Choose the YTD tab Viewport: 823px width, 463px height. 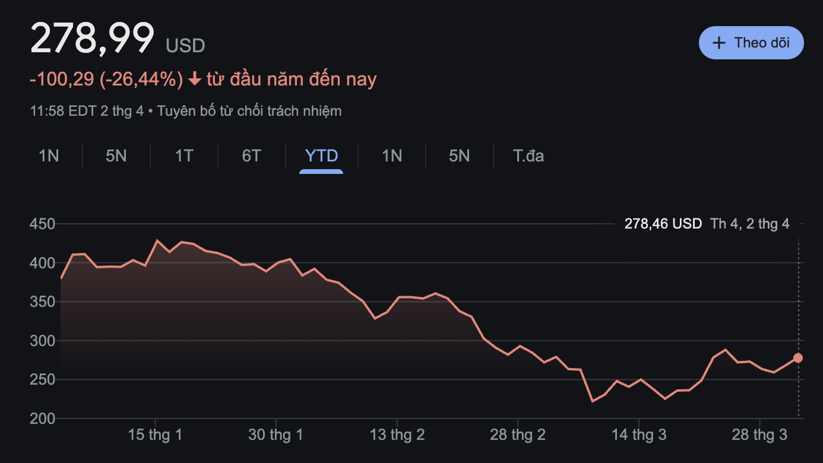coord(321,156)
